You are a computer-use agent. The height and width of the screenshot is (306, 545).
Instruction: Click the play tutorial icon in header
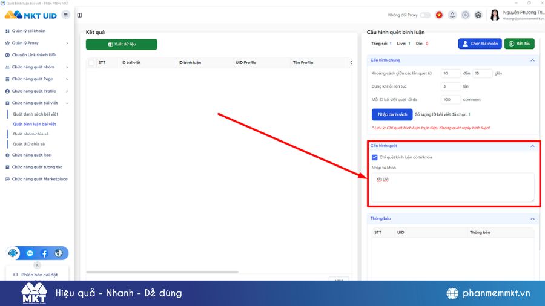[465, 15]
